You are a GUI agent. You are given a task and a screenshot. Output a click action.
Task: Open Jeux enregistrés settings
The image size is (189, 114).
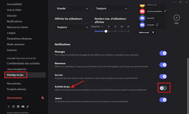(x=16, y=69)
